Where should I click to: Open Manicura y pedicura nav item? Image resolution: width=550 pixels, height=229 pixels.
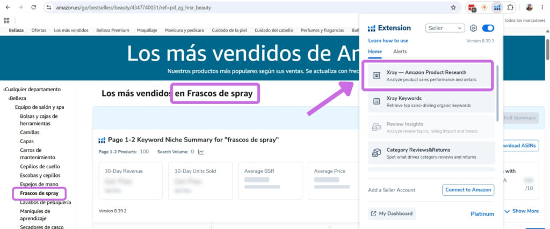[185, 31]
